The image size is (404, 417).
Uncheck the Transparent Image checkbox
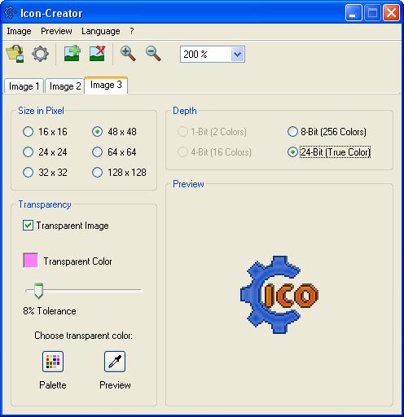[28, 226]
